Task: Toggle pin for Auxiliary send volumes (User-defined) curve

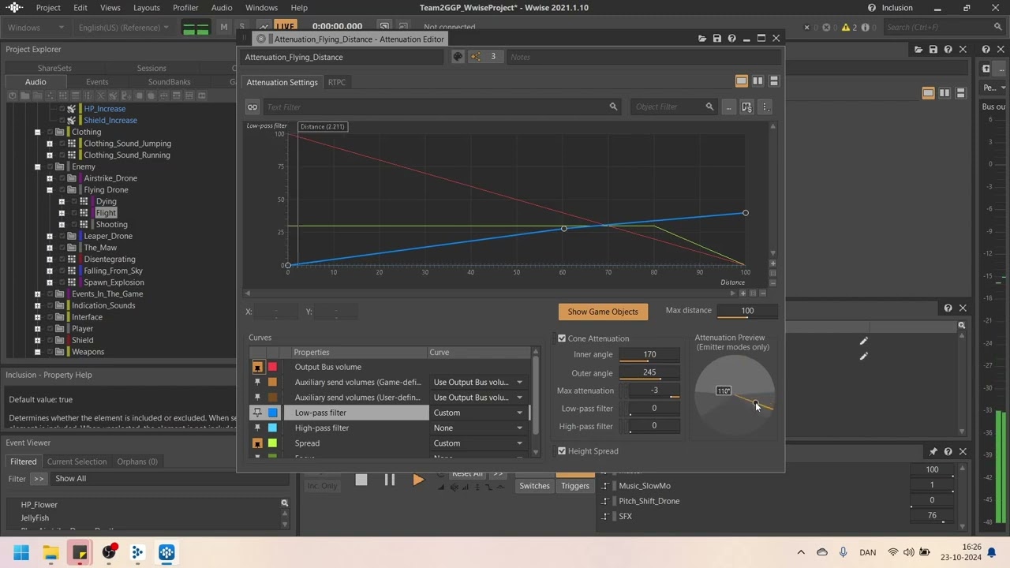Action: [x=257, y=398]
